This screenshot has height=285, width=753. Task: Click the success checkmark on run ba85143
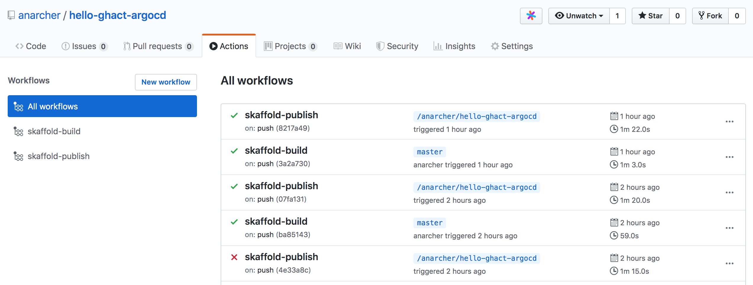click(x=234, y=222)
